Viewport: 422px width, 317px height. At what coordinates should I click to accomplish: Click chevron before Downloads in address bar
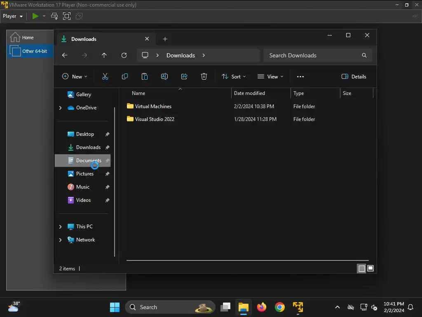pyautogui.click(x=157, y=55)
